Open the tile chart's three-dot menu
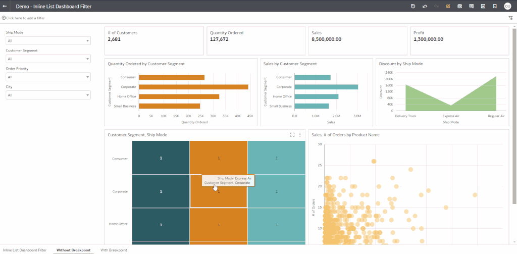The image size is (517, 254). click(300, 135)
